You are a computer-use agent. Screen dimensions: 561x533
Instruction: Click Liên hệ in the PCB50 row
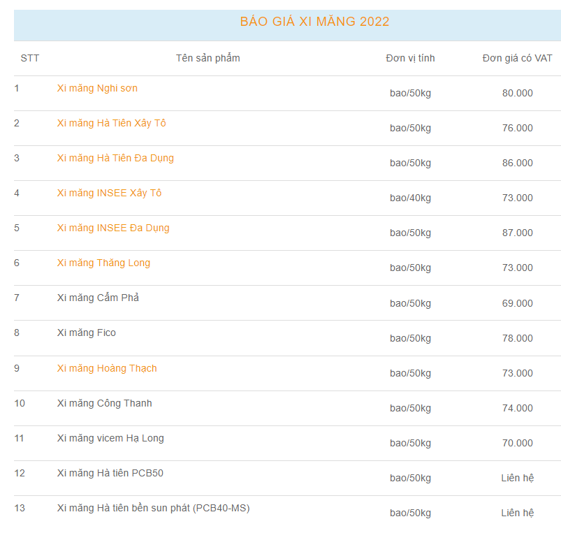point(518,478)
